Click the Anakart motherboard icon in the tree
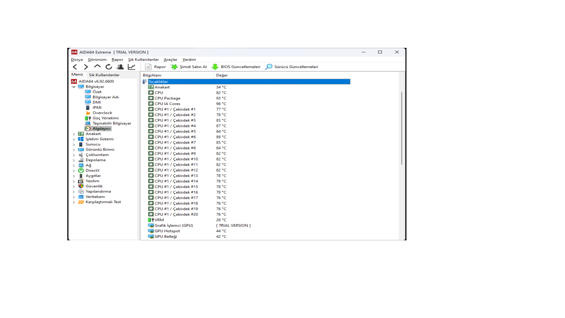This screenshot has width=565, height=318. [x=81, y=134]
